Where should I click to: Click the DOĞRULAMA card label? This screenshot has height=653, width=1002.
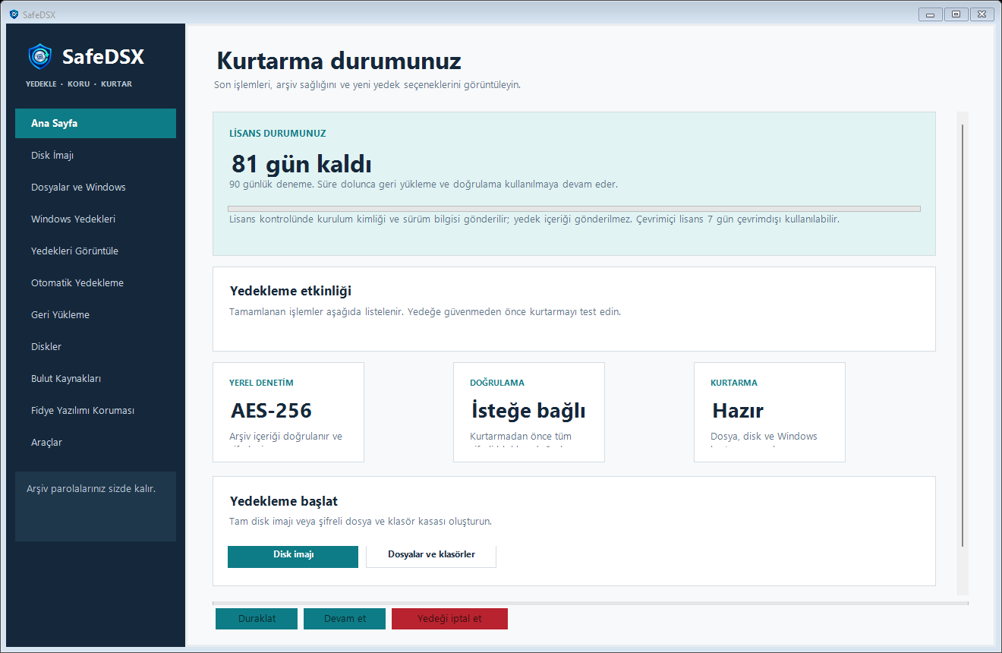pos(497,383)
